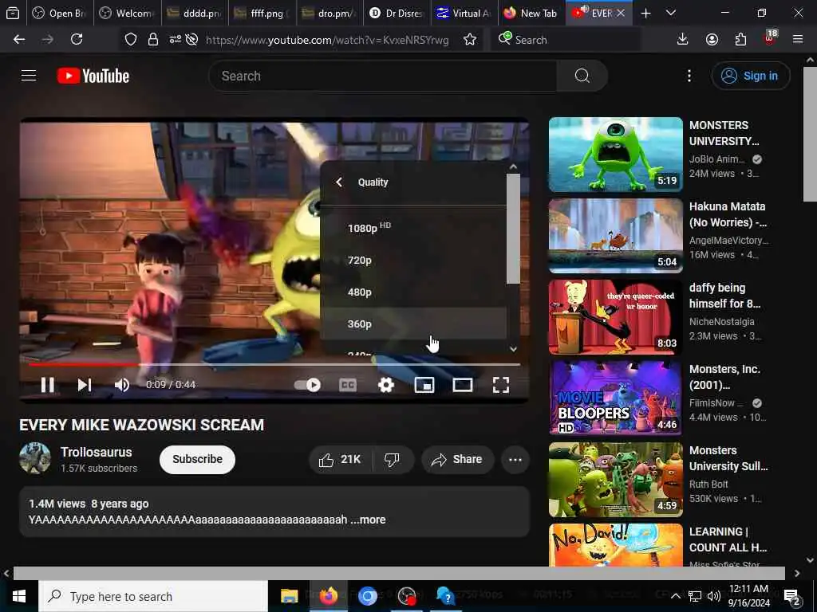Click the site padlock icon
Image resolution: width=817 pixels, height=612 pixels.
click(153, 40)
